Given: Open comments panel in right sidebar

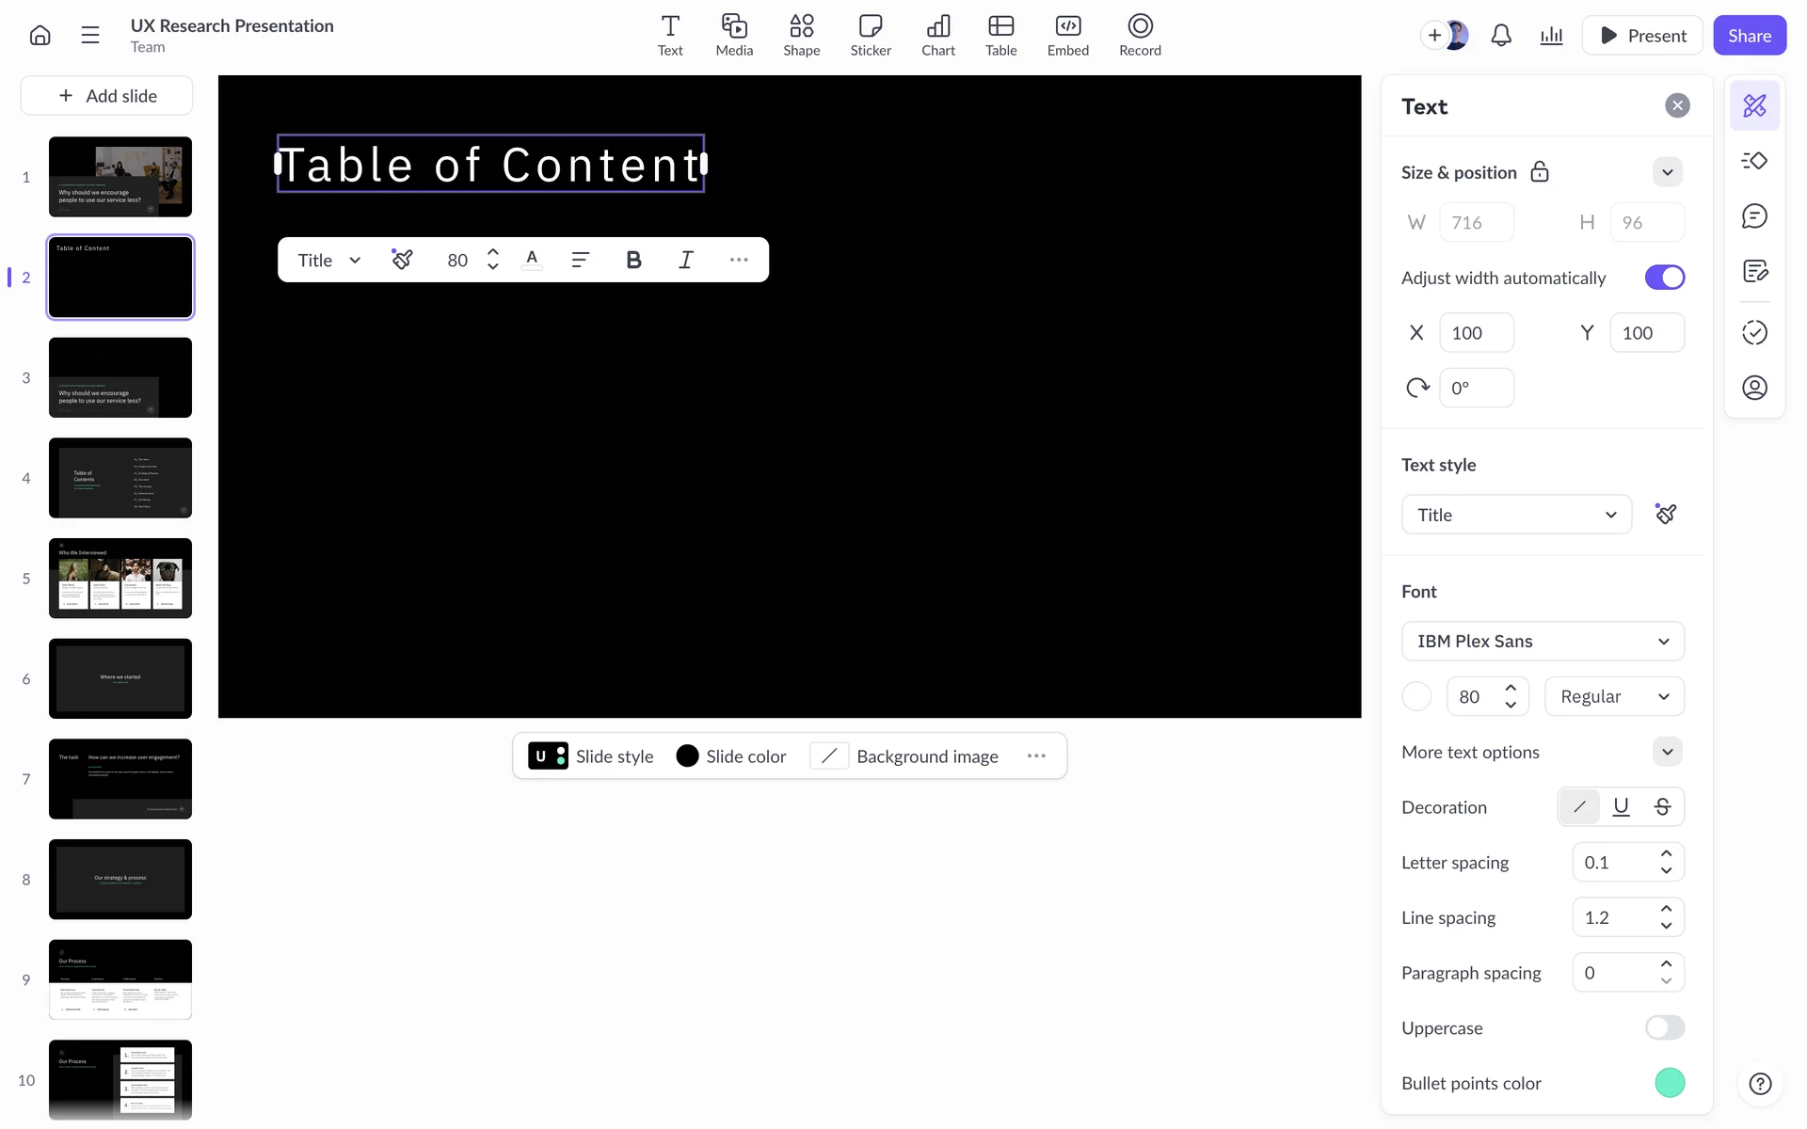Looking at the screenshot, I should click(x=1754, y=216).
